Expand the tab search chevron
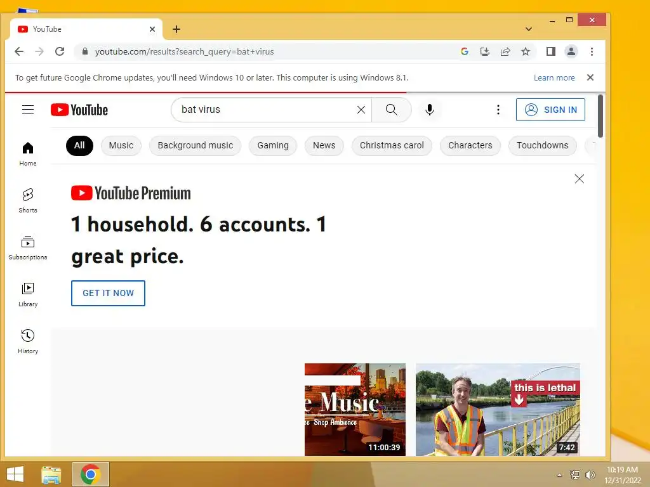The width and height of the screenshot is (650, 487). coord(528,29)
